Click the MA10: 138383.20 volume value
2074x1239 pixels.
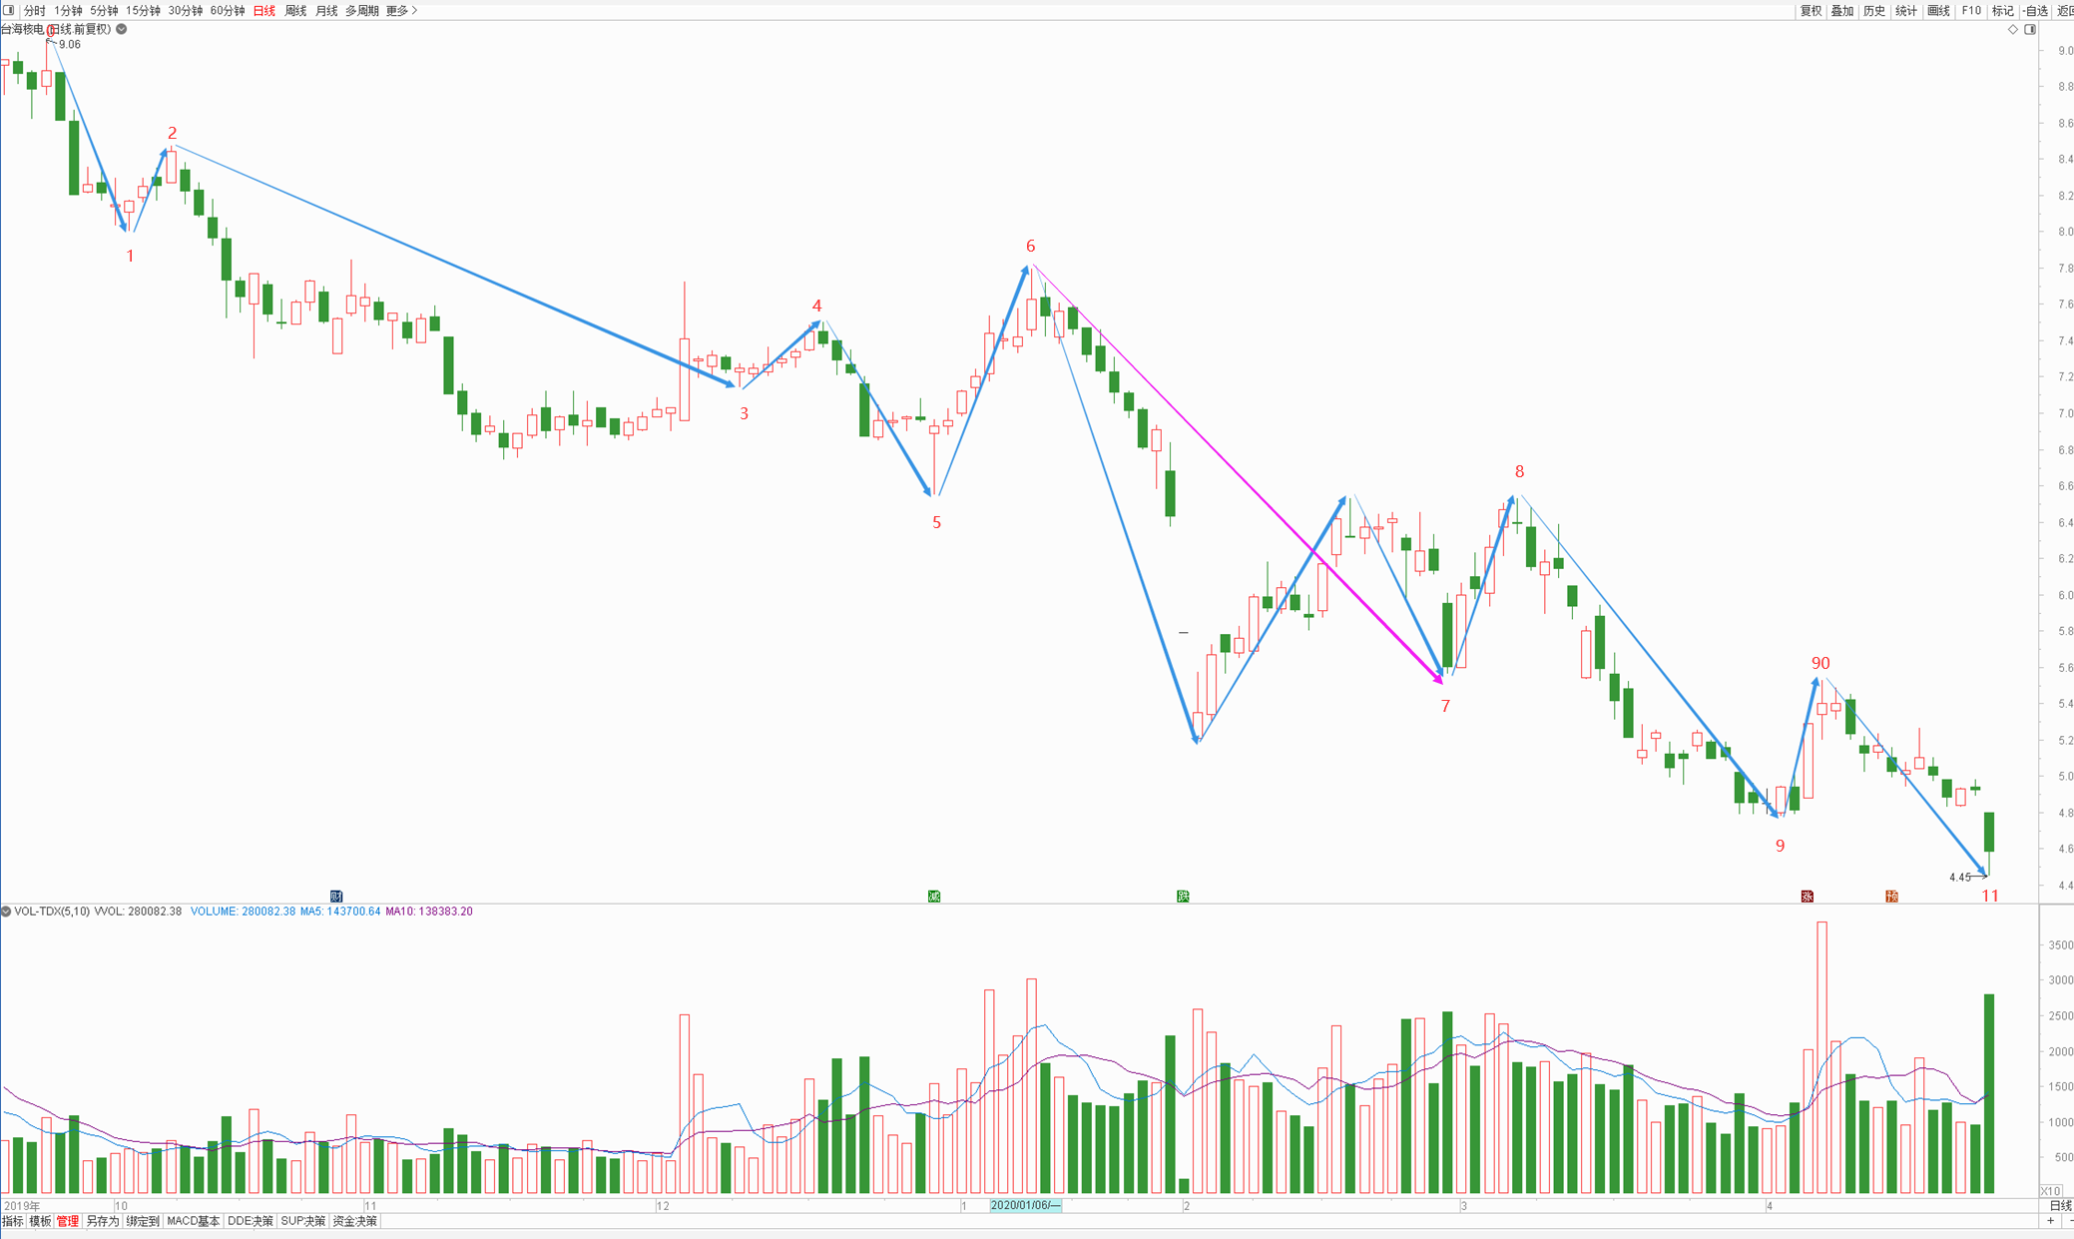click(429, 912)
